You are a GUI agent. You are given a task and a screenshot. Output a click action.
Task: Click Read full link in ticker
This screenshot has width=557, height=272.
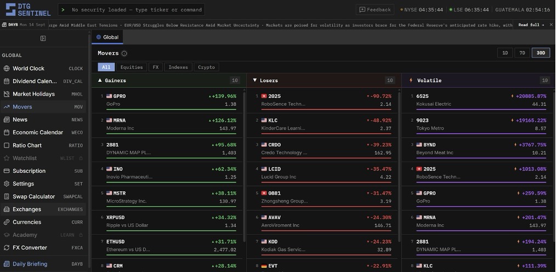531,25
